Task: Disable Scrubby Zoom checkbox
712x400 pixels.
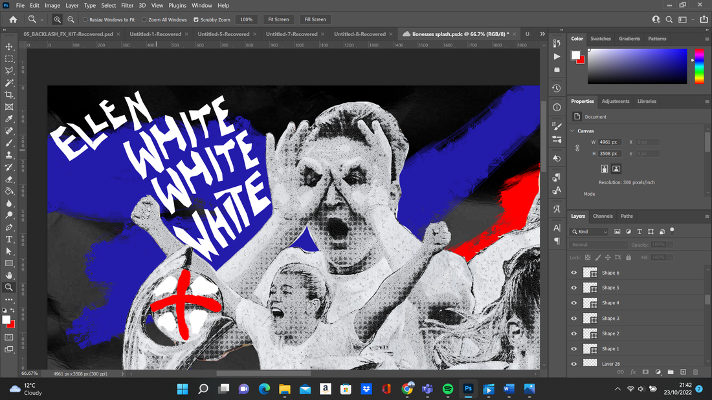Action: pyautogui.click(x=196, y=19)
